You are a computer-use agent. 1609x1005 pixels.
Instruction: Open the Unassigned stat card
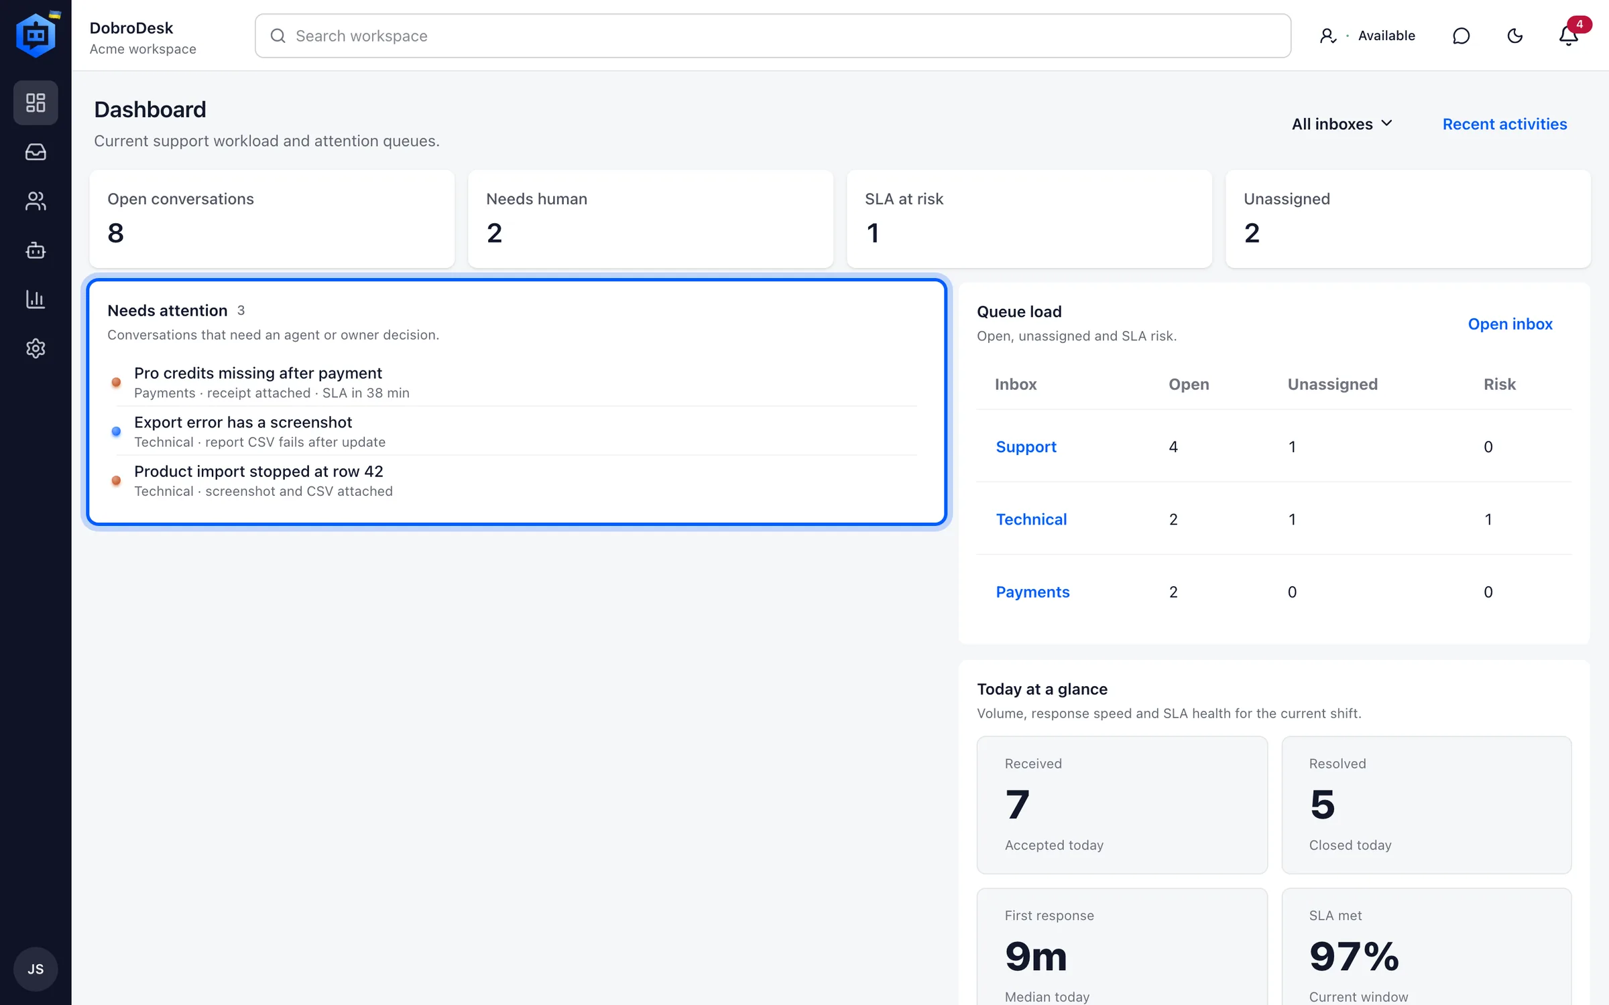pos(1408,219)
